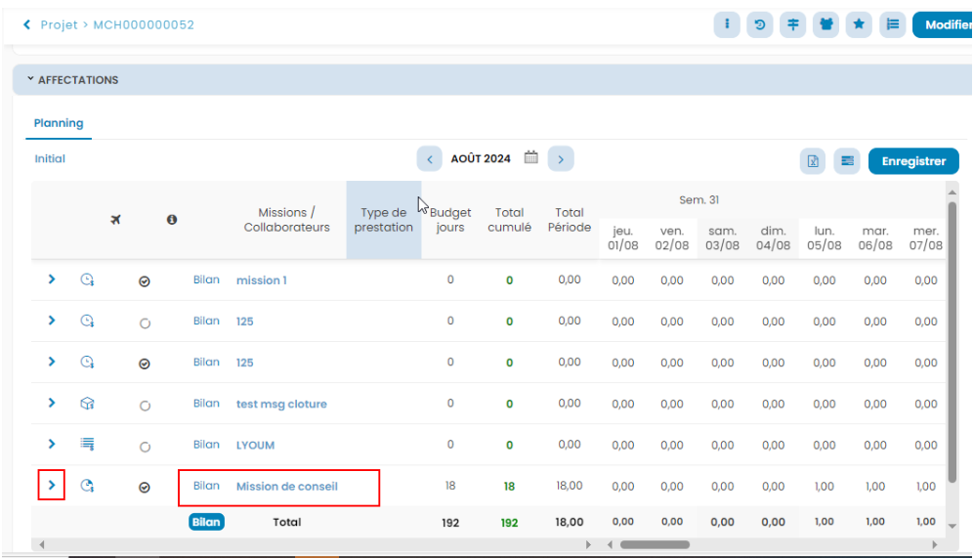Click the rows display icon beside Enregistrer

tap(847, 161)
